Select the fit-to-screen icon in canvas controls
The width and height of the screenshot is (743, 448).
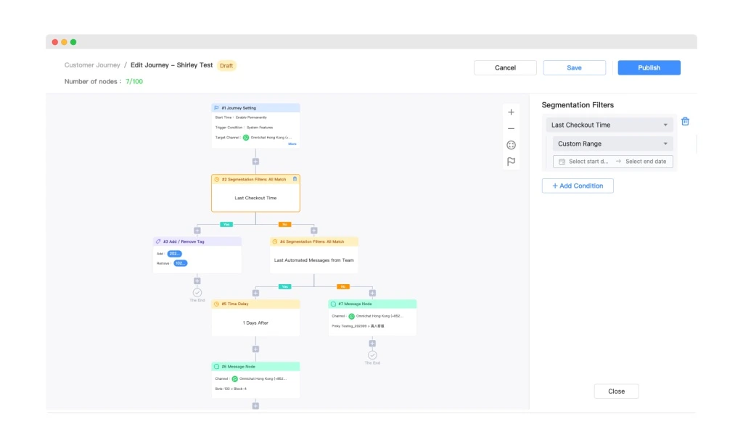tap(511, 145)
